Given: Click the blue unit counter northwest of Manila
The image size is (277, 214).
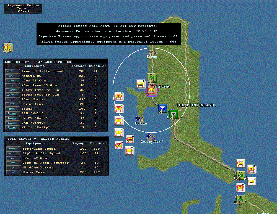Looking at the screenshot, I should click(162, 109).
